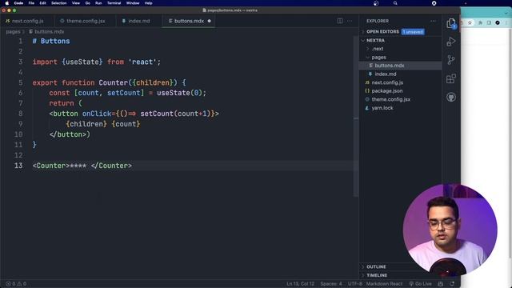Open the Window menu
This screenshot has height=288, width=512.
tap(133, 3)
